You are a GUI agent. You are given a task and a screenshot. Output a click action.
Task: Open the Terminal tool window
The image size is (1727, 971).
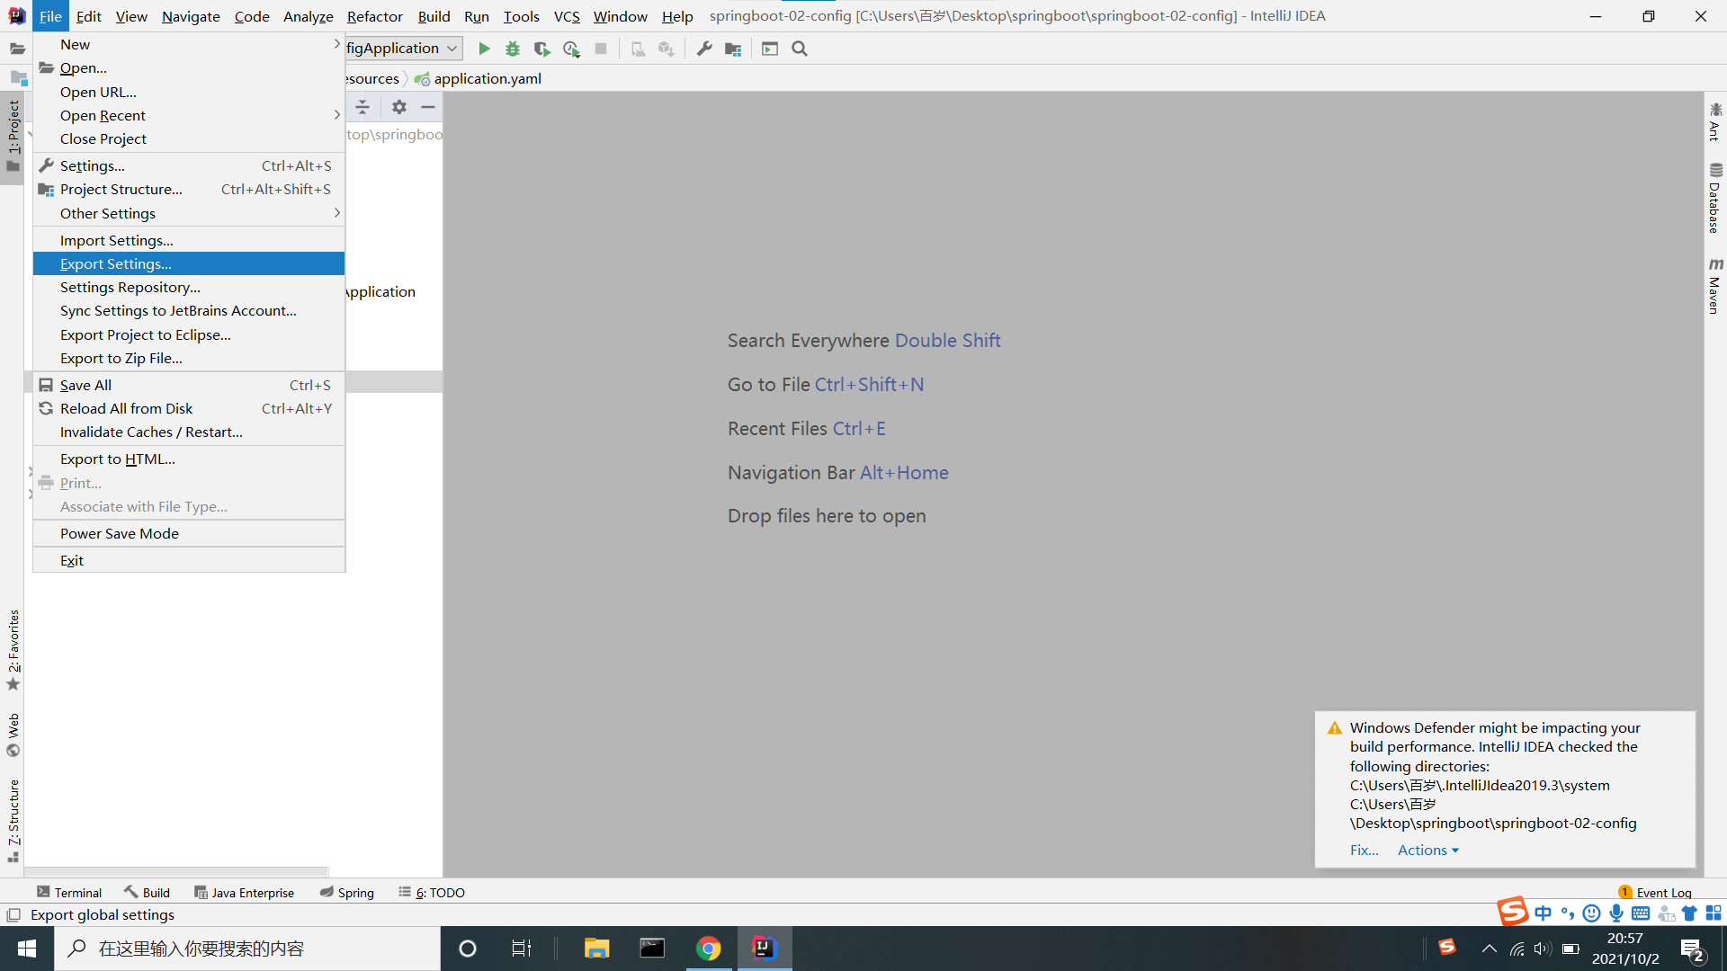(69, 892)
